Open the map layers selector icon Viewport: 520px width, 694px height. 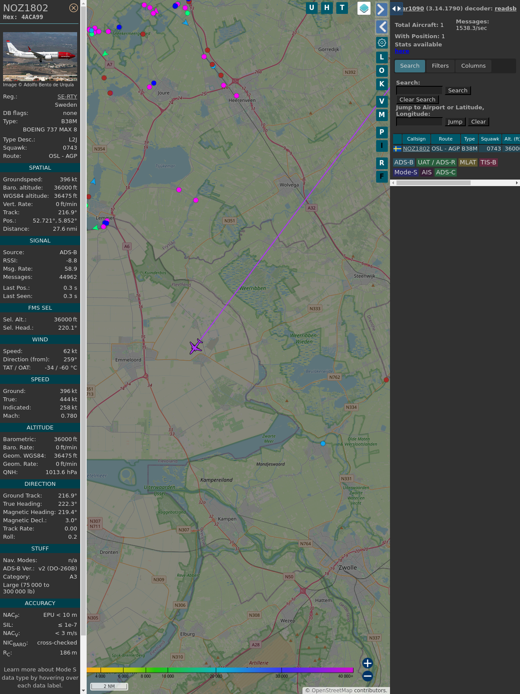(x=364, y=8)
